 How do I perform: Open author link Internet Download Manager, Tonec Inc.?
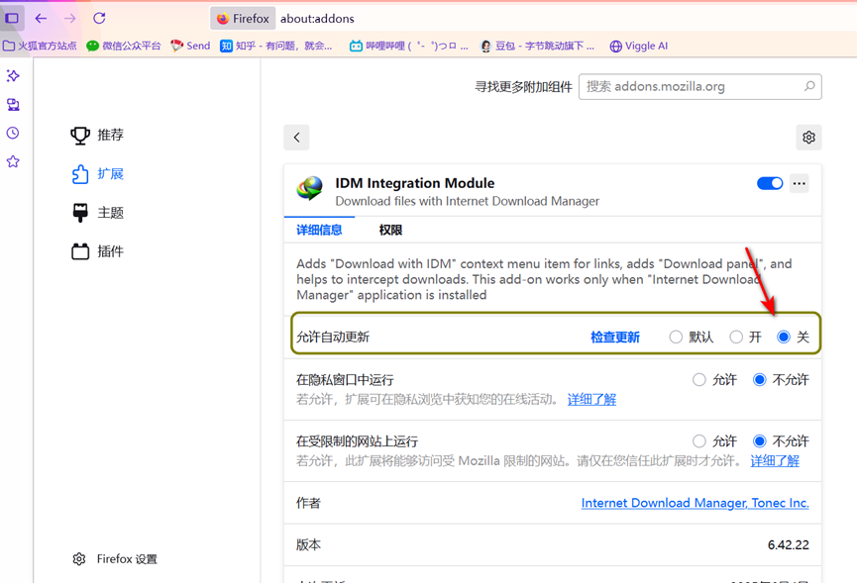coord(695,503)
